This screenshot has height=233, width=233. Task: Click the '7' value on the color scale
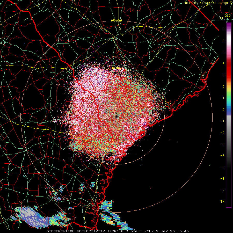coord(223,29)
